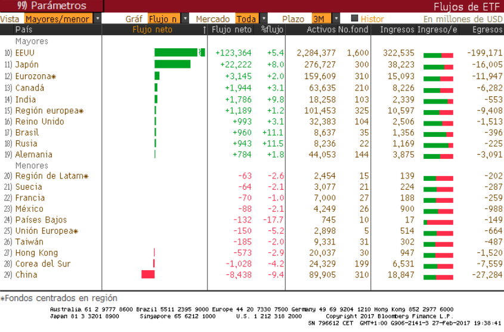Click the Japón green net flow bar

(x=172, y=64)
